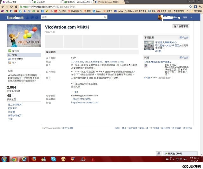Switch to the Yahoo! browser tab
Image resolution: width=203 pixels, height=169 pixels.
point(16,2)
